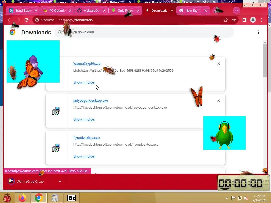Show WannaCrypt0r.zip in folder
Image resolution: width=271 pixels, height=203 pixels.
tap(84, 82)
